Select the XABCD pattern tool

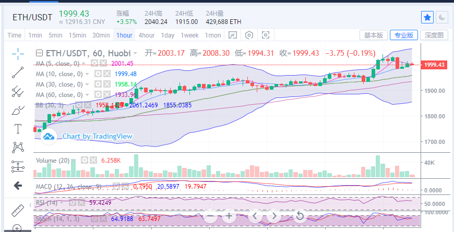18,147
